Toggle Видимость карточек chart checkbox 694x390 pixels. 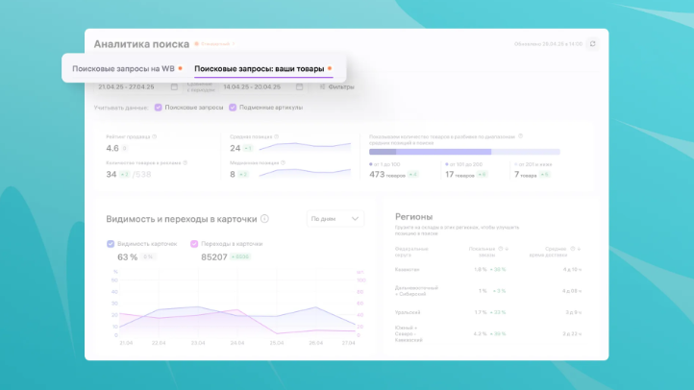111,244
